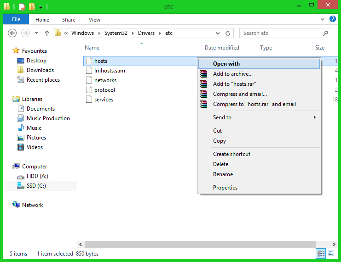The height and width of the screenshot is (262, 341).
Task: Click the horizontal scrollbar right arrow
Action: click(x=334, y=245)
